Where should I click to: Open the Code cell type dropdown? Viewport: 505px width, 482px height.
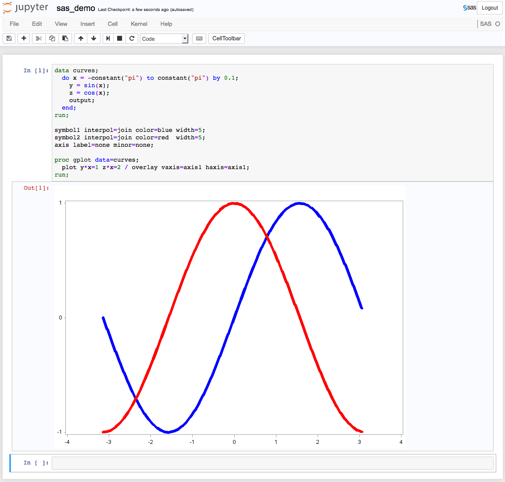coord(164,39)
